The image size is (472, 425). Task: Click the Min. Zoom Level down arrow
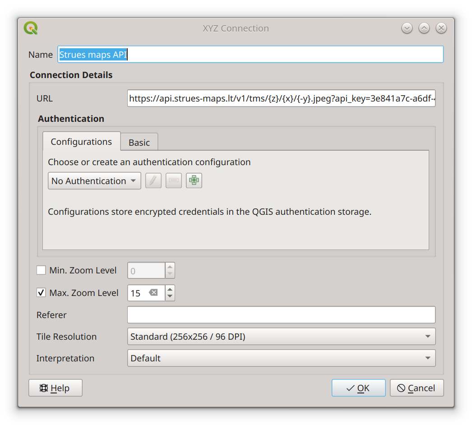[x=170, y=274]
